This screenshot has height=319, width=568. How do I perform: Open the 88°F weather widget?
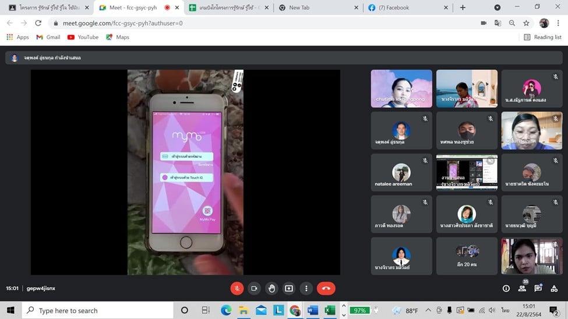click(x=405, y=310)
